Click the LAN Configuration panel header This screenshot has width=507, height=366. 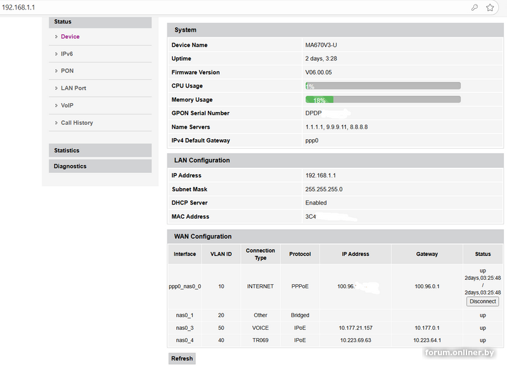pyautogui.click(x=335, y=160)
